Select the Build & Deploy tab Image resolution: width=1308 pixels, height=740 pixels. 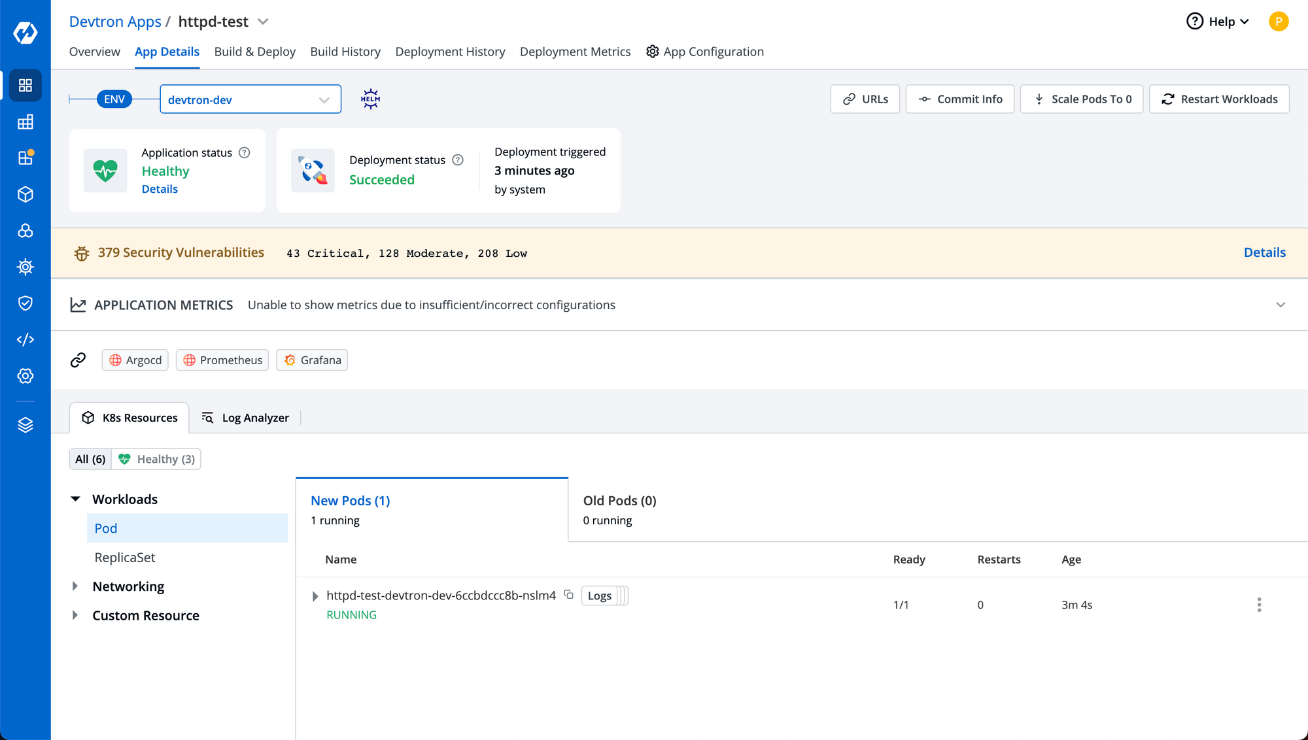[255, 51]
